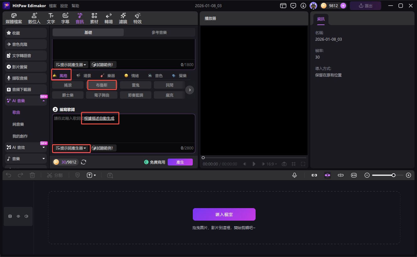Screen dimensions: 417x257
Task: Open the 特效 effects panel
Action: 138,18
